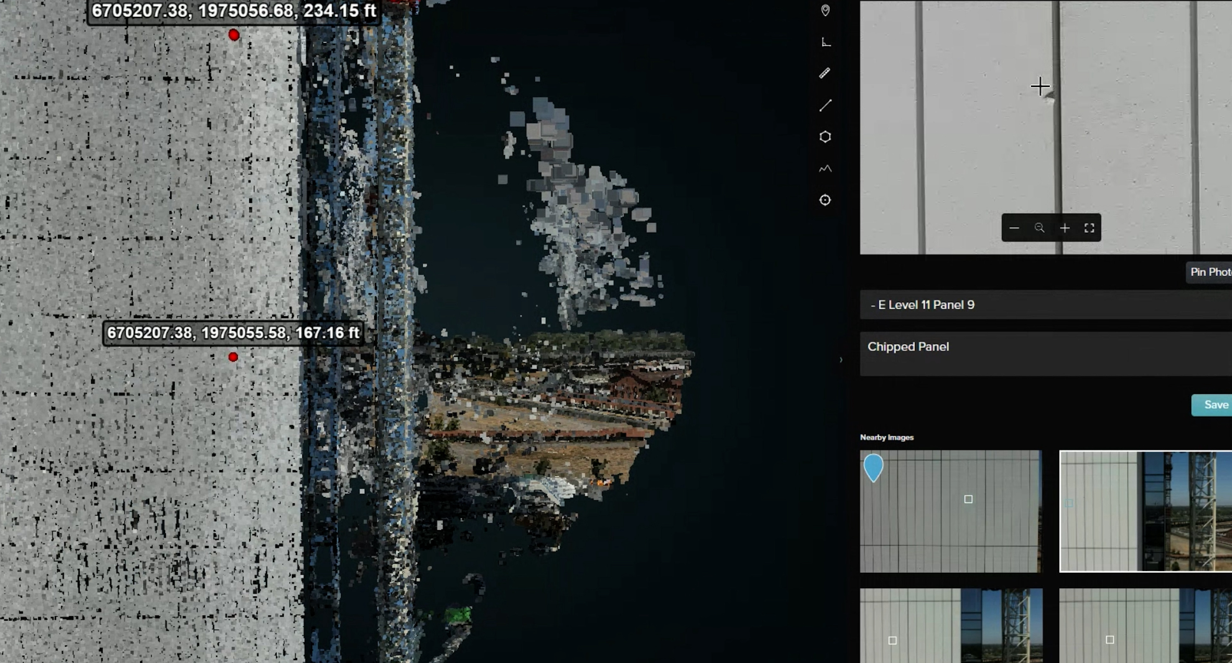Zoom out of the photo with the minus button
1232x663 pixels.
click(x=1014, y=228)
